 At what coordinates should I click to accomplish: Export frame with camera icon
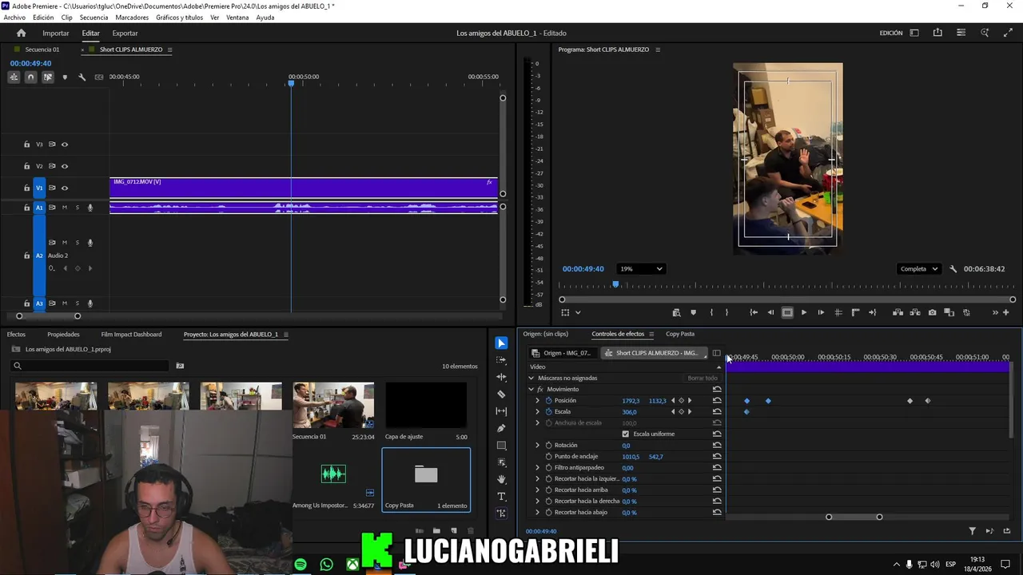click(932, 313)
